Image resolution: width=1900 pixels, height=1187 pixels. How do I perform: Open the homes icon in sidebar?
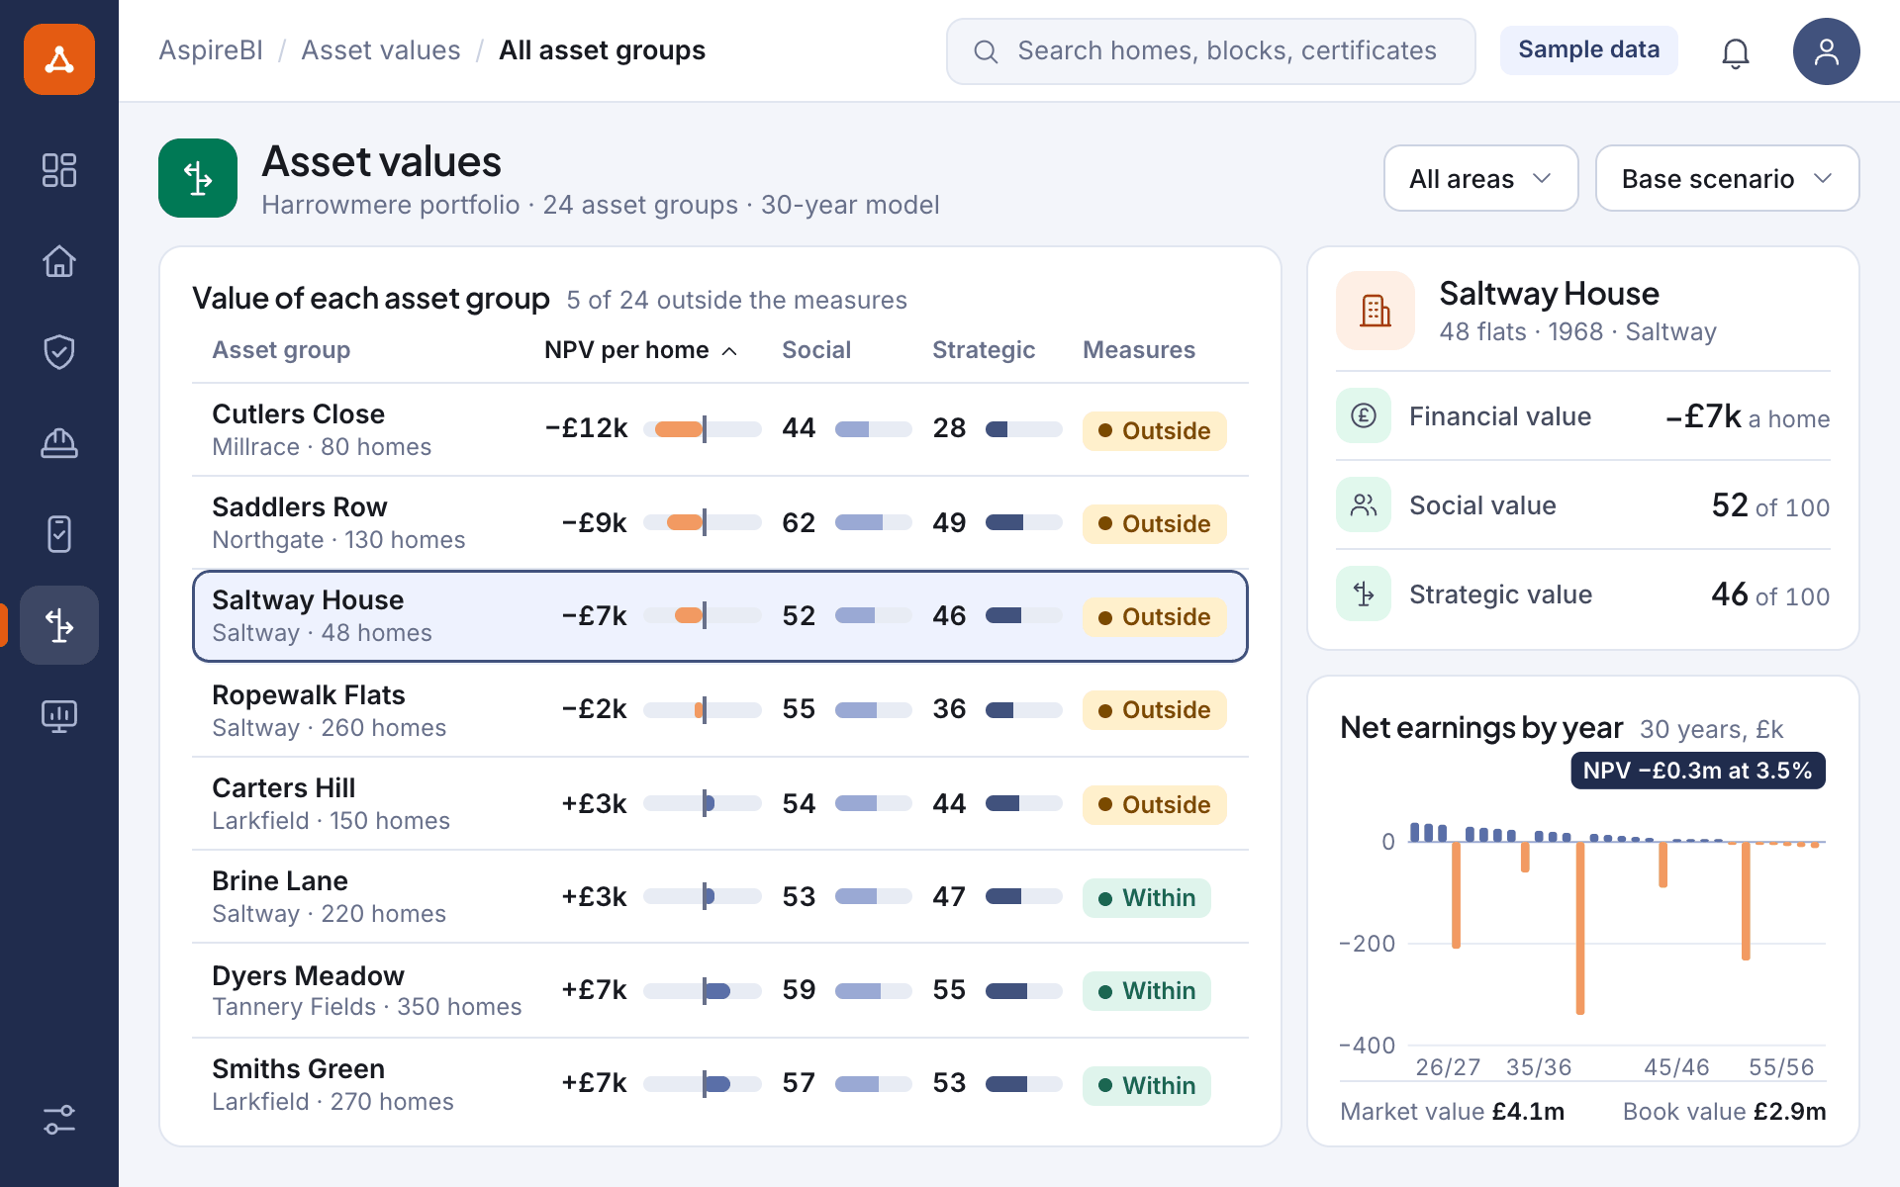(x=59, y=261)
